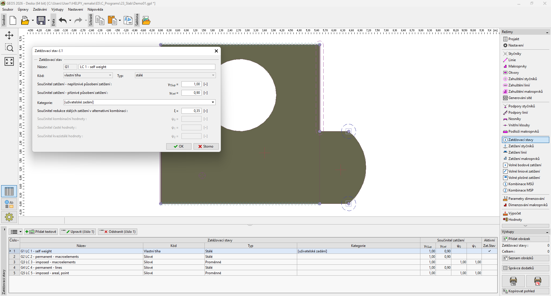Open the Typ dropdown 'stálé'

click(175, 75)
